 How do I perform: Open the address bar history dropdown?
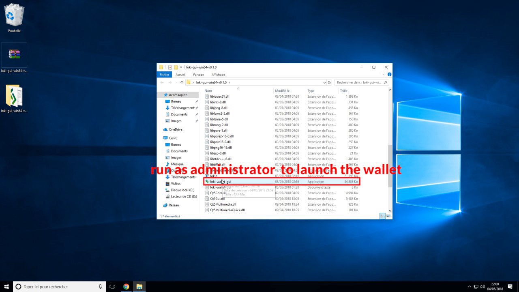(x=324, y=82)
